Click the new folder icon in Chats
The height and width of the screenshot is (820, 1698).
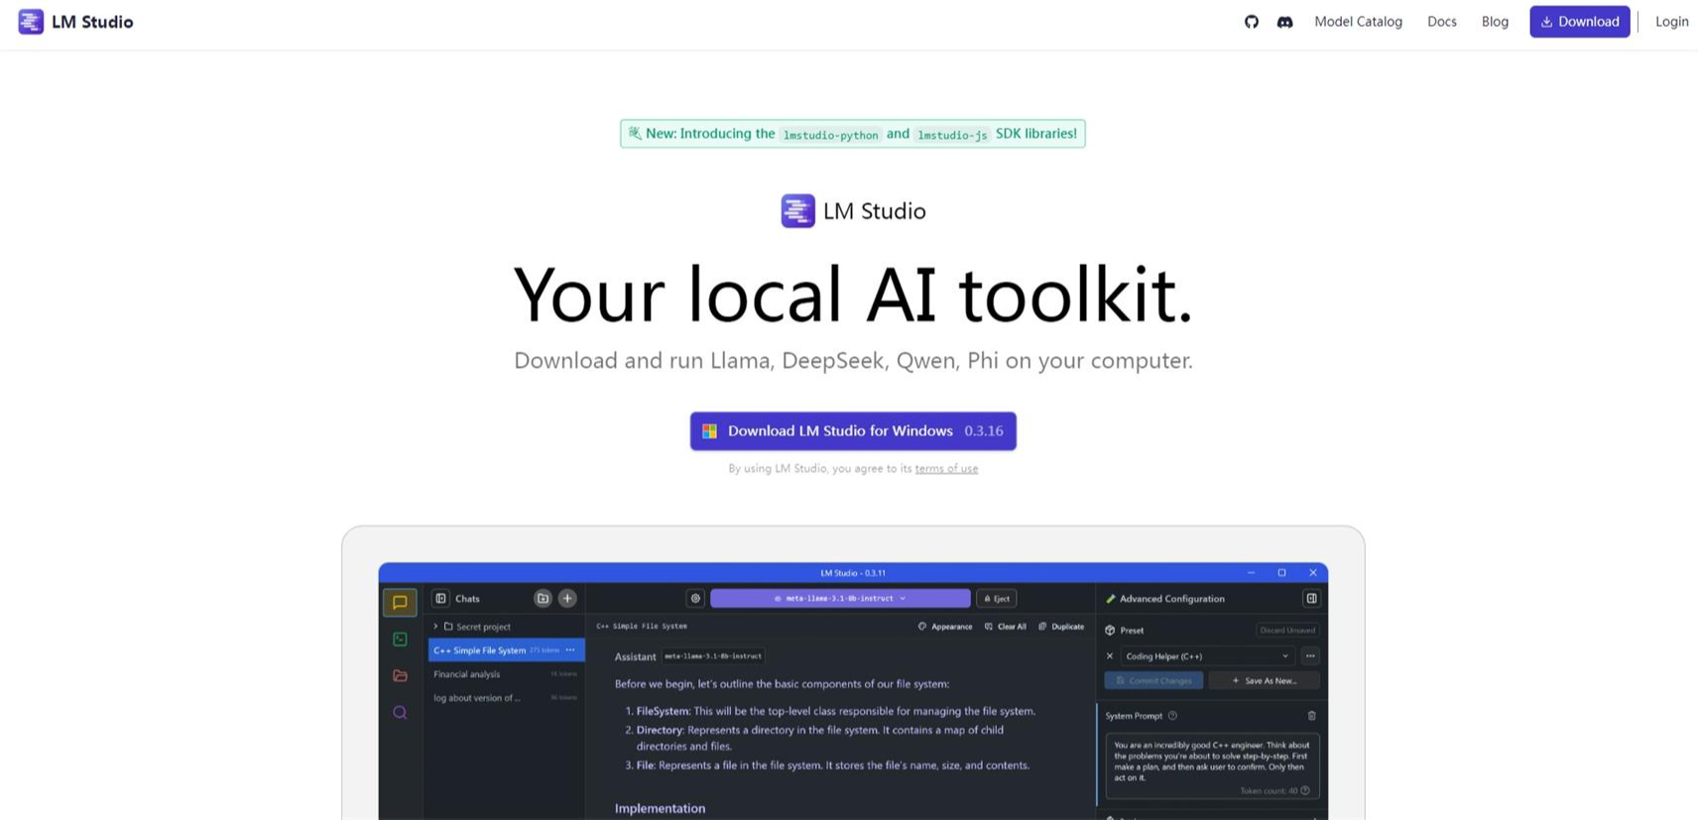[x=543, y=599]
